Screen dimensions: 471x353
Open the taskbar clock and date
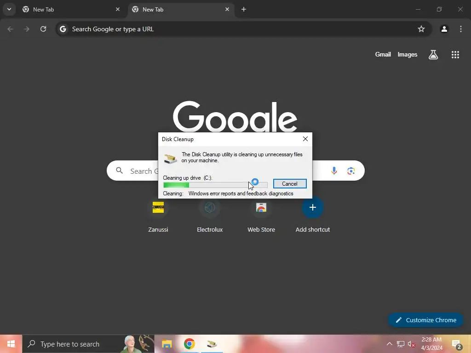point(431,344)
